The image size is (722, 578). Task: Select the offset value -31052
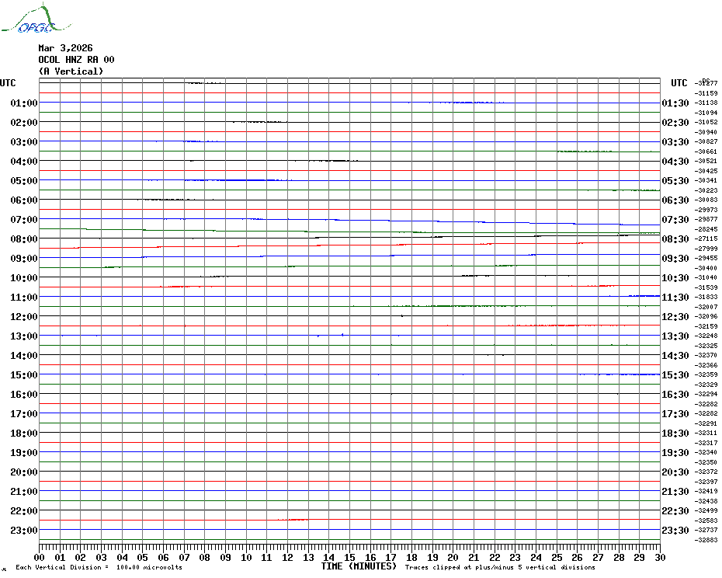pyautogui.click(x=706, y=122)
